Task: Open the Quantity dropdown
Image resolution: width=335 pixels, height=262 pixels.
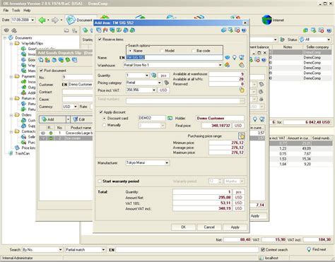Action: (x=147, y=76)
